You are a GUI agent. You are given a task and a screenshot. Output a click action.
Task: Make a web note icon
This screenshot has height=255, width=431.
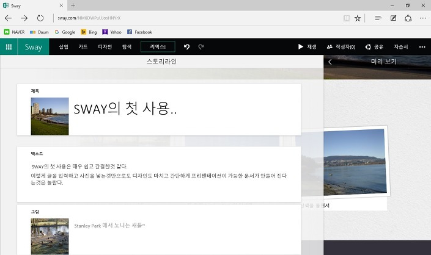(x=393, y=18)
